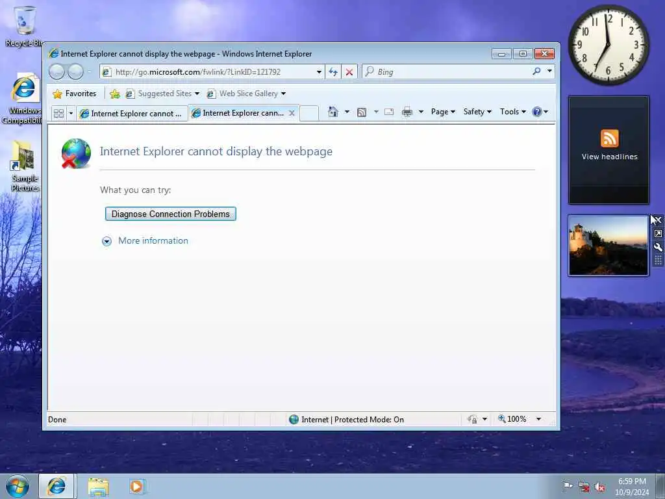Click the analog clock gadget
Viewport: 665px width, 499px height.
pos(609,45)
